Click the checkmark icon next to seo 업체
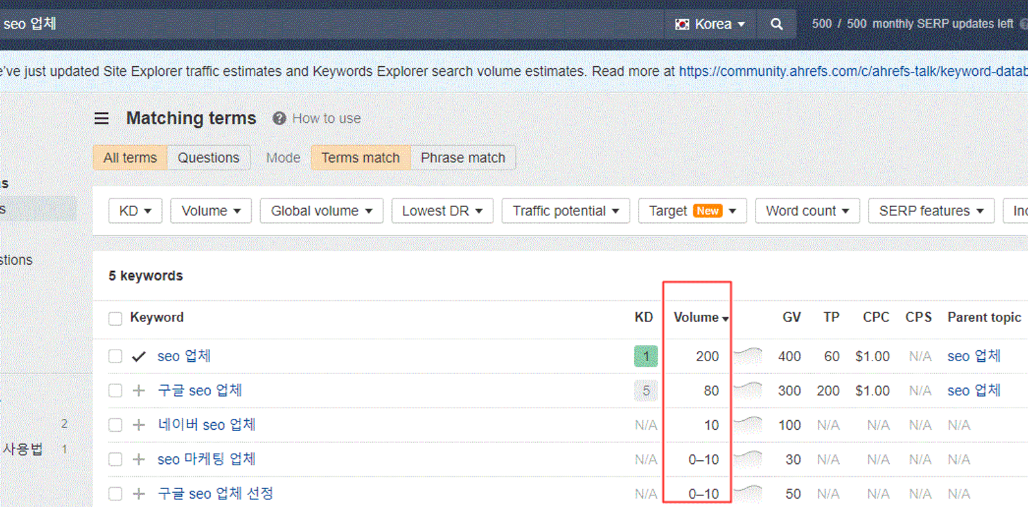 (139, 357)
